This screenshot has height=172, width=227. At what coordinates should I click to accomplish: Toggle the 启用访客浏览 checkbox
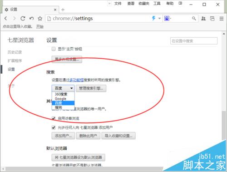[54, 118]
